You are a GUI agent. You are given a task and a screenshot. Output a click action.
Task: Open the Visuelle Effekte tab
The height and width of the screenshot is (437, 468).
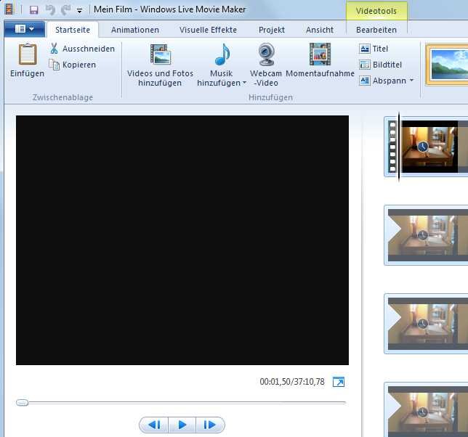click(x=208, y=30)
